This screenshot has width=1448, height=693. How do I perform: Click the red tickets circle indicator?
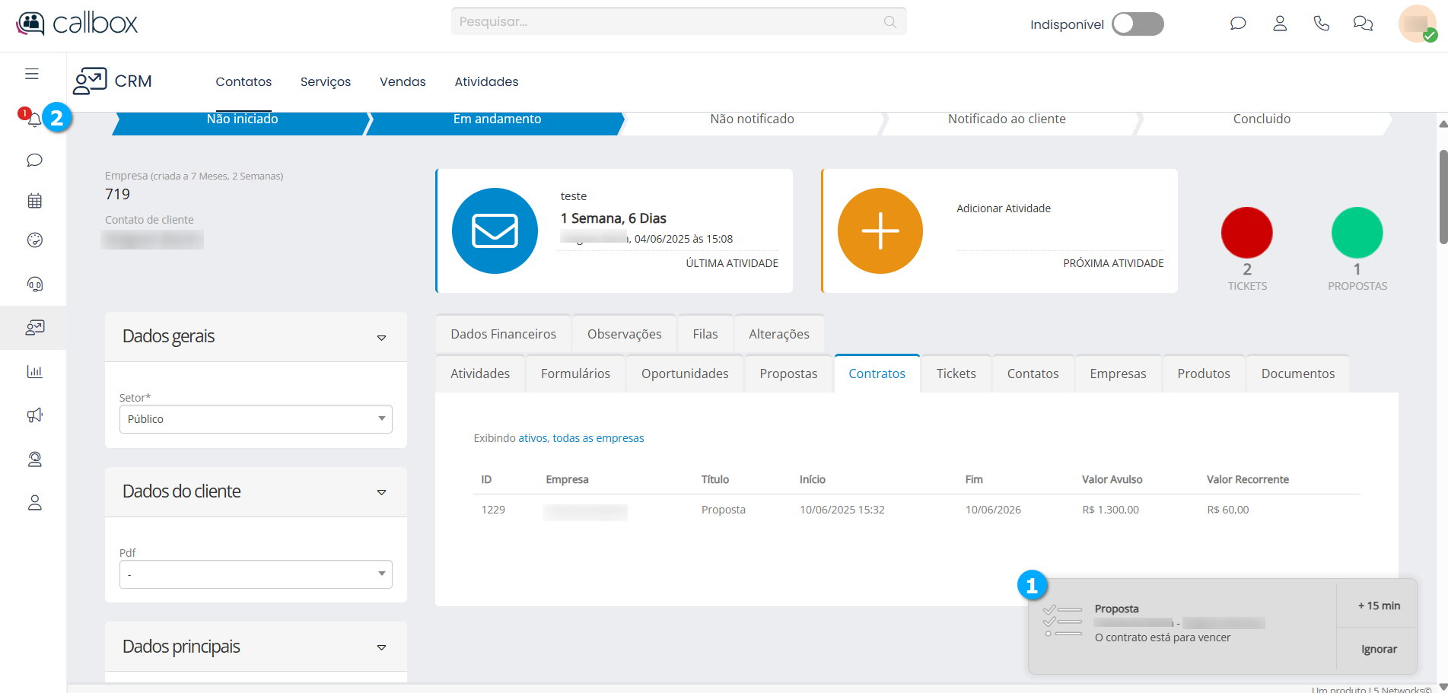[x=1246, y=233]
